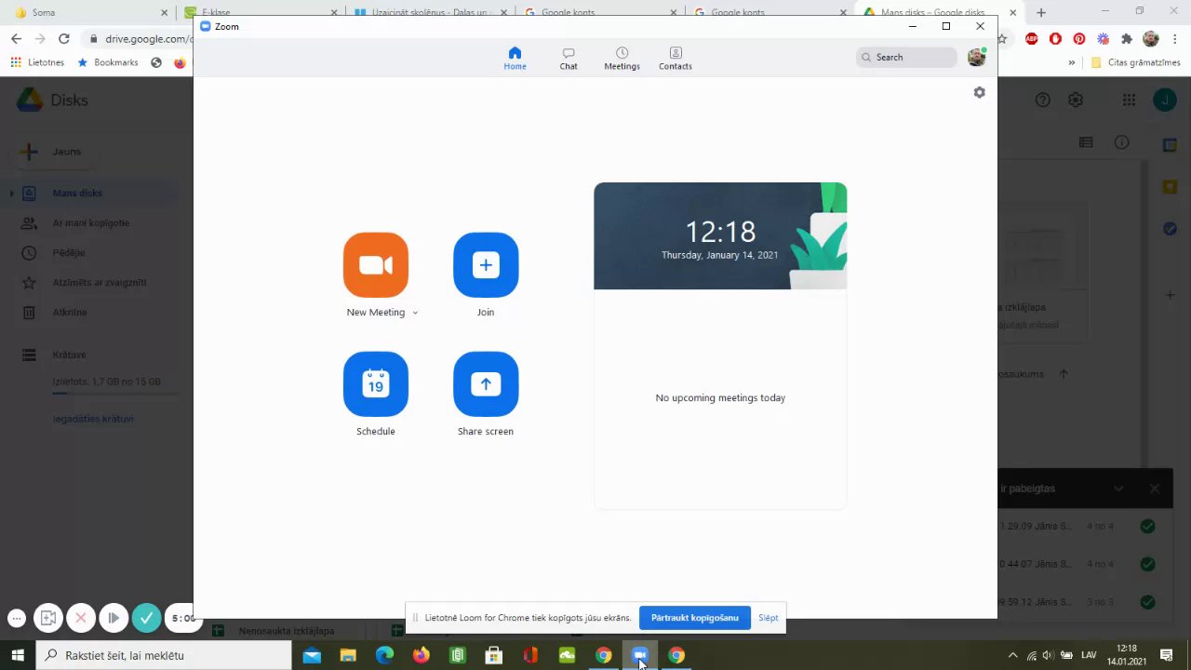Image resolution: width=1191 pixels, height=670 pixels.
Task: Go to the Contacts tab
Action: tap(676, 59)
